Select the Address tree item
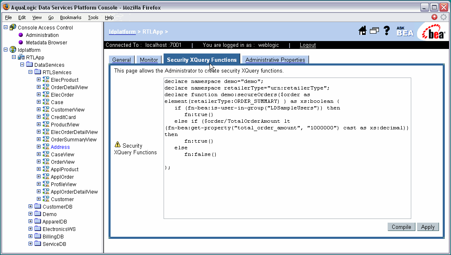Screen dimensions: 451x255 60,147
